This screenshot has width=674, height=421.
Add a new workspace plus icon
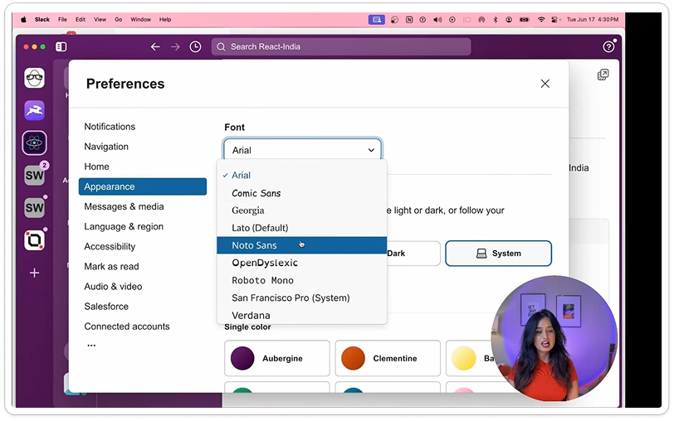pyautogui.click(x=34, y=273)
